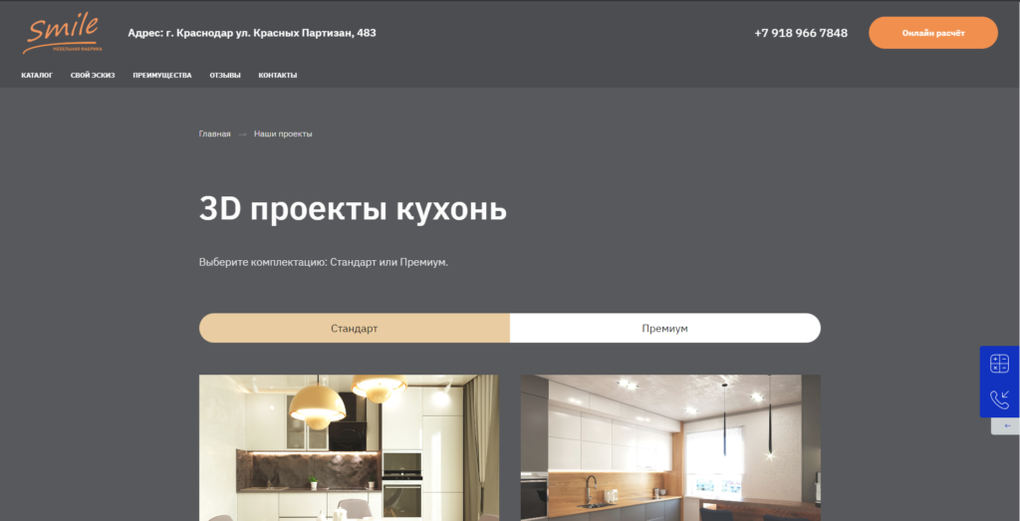Click the callback phone widget icon
Image resolution: width=1020 pixels, height=521 pixels.
[999, 398]
